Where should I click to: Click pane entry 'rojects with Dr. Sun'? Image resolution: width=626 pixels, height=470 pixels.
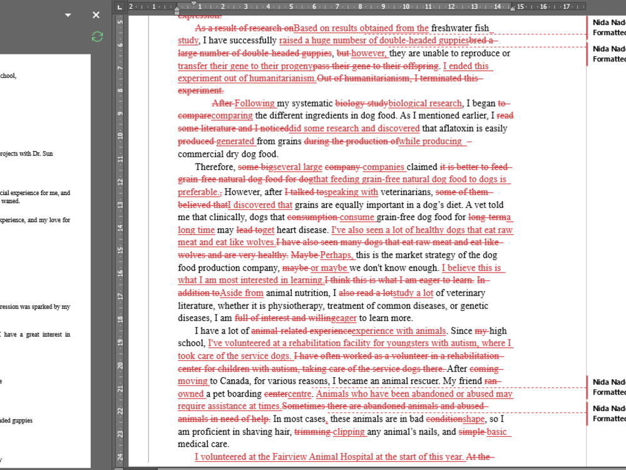[x=26, y=154]
